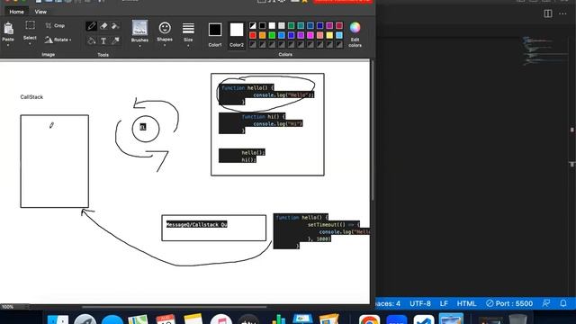
Task: Click LF line ending in status bar
Action: coord(444,303)
